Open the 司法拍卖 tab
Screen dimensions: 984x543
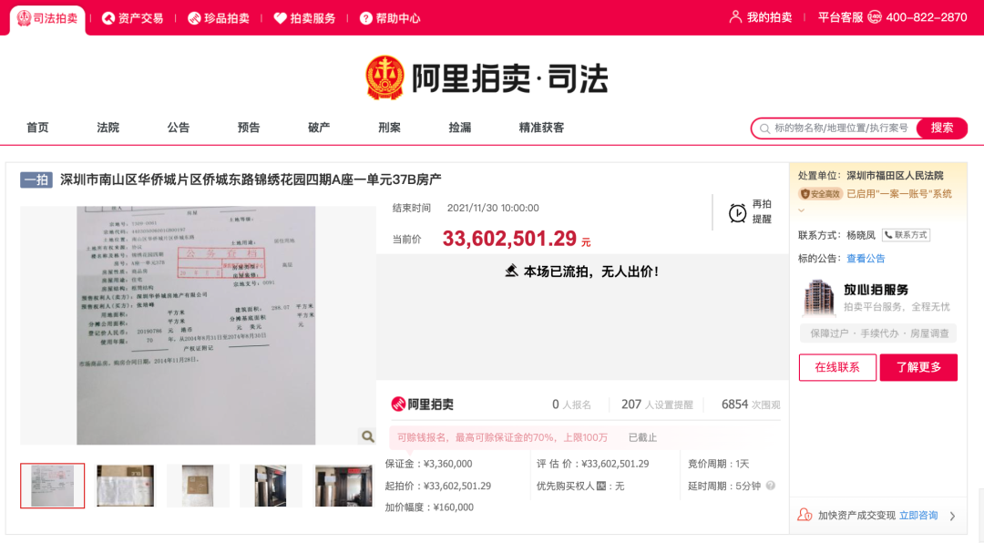(x=47, y=18)
